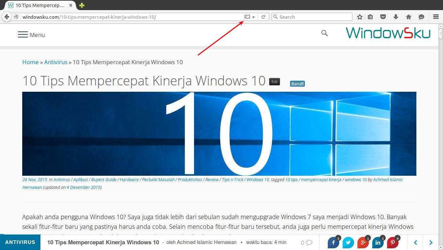Expand the URL history dropdown arrow

pyautogui.click(x=253, y=17)
